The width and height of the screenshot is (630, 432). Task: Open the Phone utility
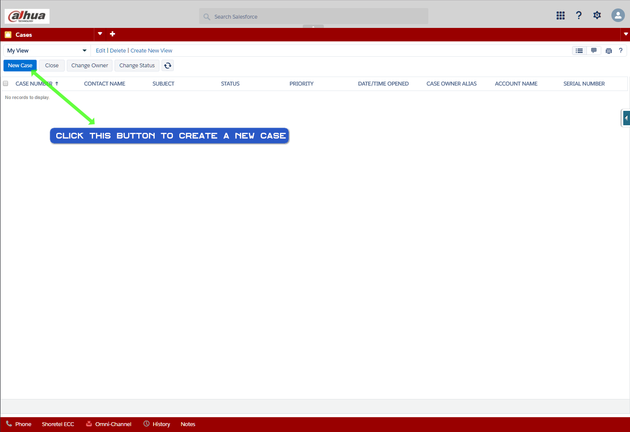coord(19,424)
